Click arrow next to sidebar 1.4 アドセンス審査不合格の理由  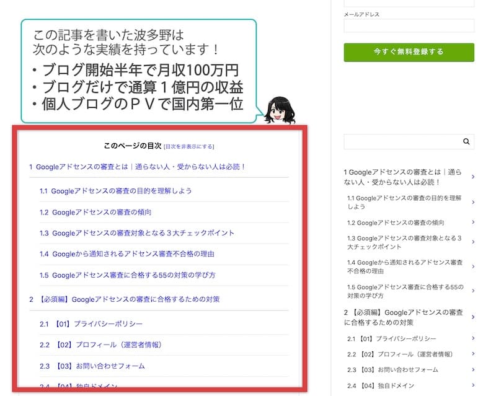pos(472,267)
